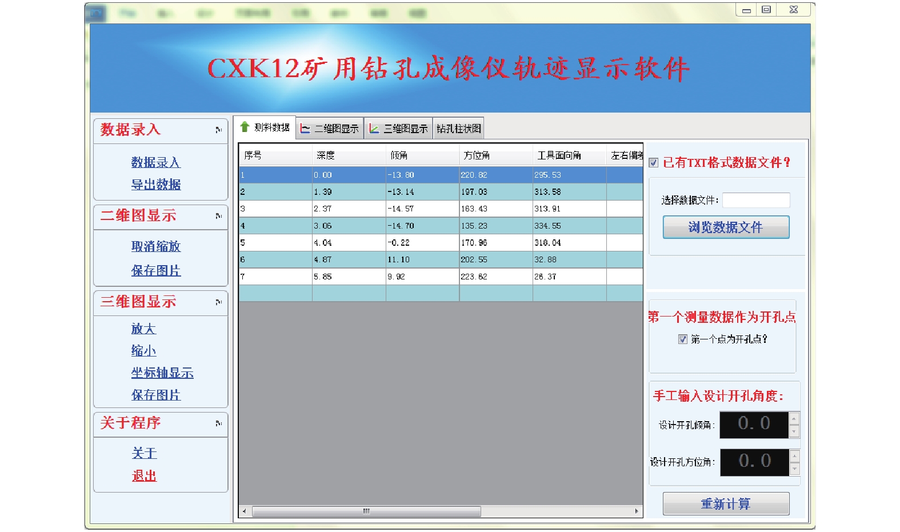The height and width of the screenshot is (532, 900).
Task: Click the 坐标轴显示 link
Action: coord(162,373)
